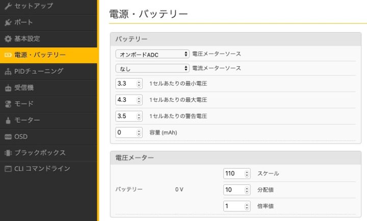Screen dimensions: 367x221
Task: Click the 倍率値 input field
Action: click(233, 206)
